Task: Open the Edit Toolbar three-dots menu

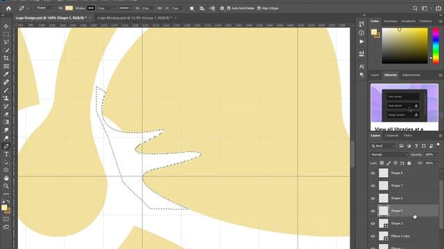Action: 6,194
